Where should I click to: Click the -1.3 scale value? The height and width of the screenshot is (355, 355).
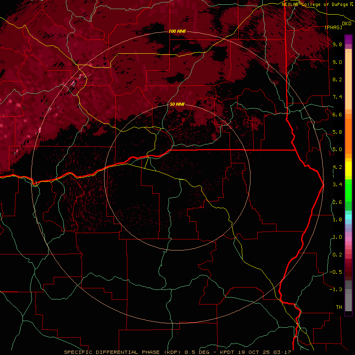[336, 290]
